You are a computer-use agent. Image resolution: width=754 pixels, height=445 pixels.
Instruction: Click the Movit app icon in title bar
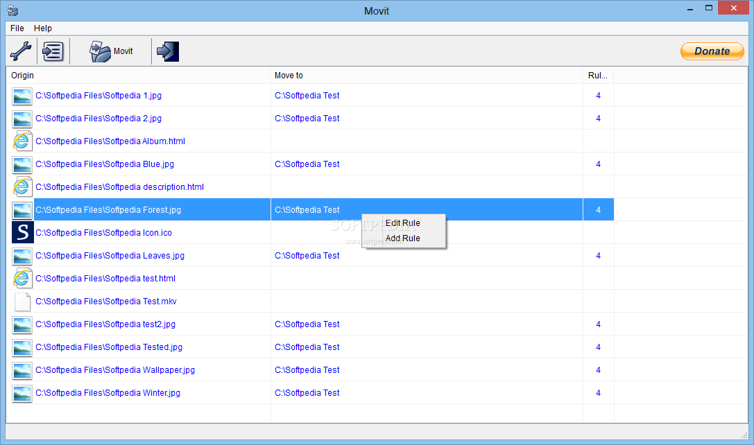pyautogui.click(x=13, y=10)
